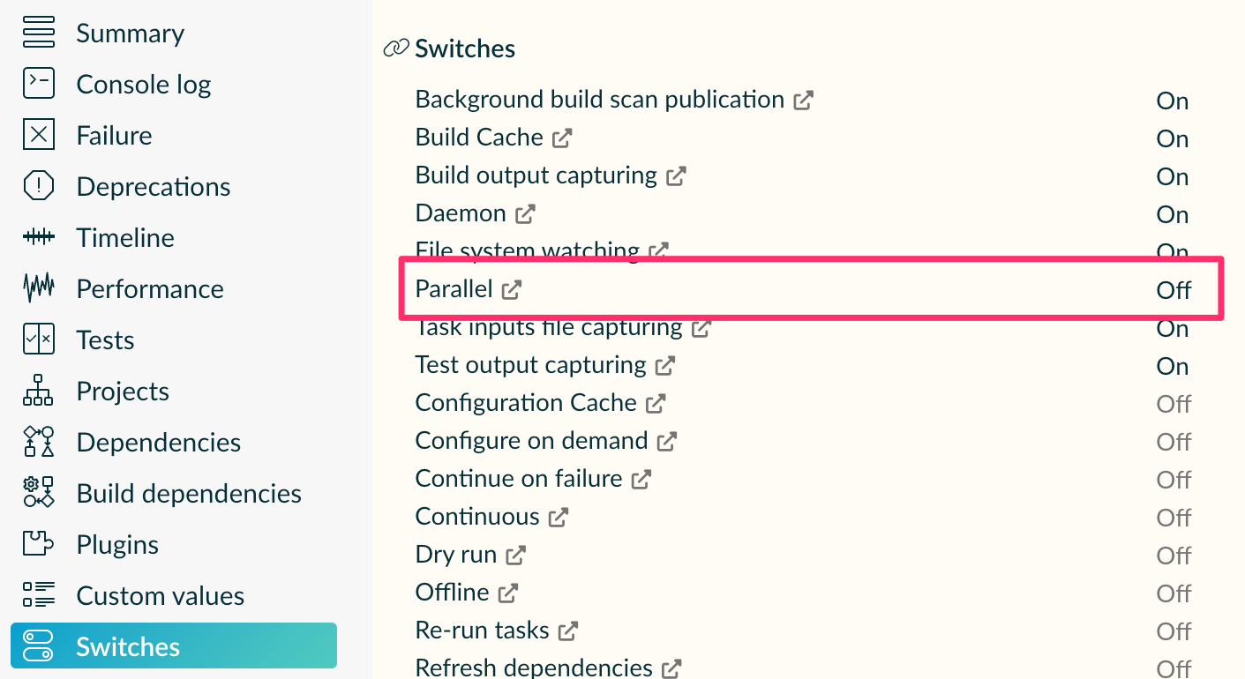Viewport: 1245px width, 679px height.
Task: Click the Switches heading anchor link icon
Action: point(396,48)
